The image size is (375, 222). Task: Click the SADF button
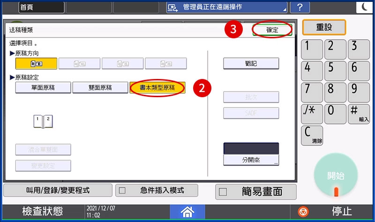pyautogui.click(x=251, y=113)
